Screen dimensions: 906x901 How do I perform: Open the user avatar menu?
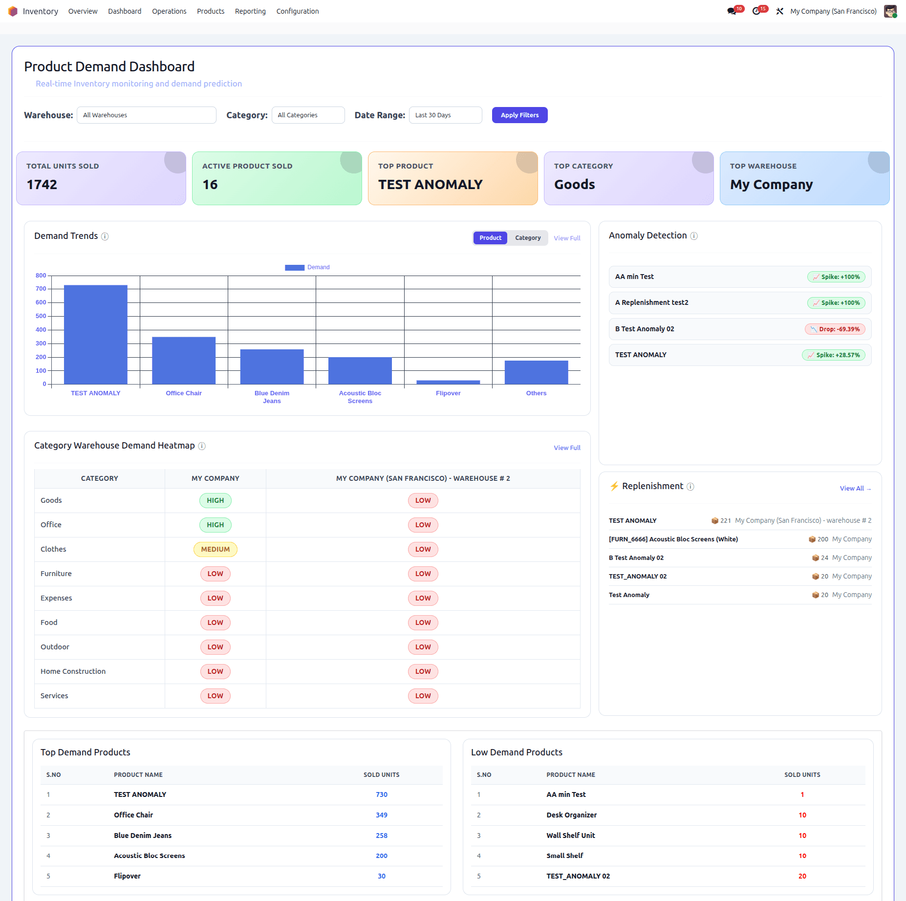[890, 11]
